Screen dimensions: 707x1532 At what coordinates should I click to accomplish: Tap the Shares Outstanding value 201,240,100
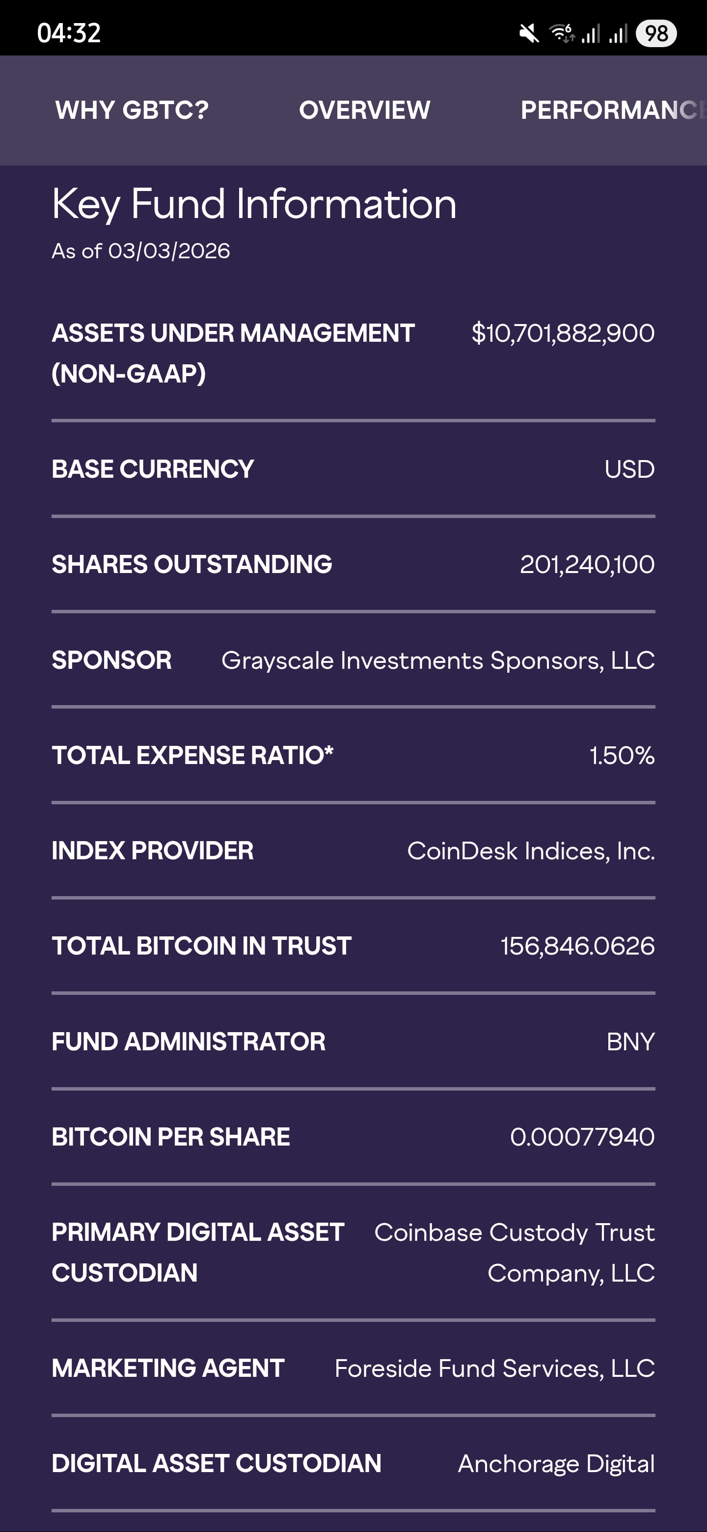pos(587,564)
